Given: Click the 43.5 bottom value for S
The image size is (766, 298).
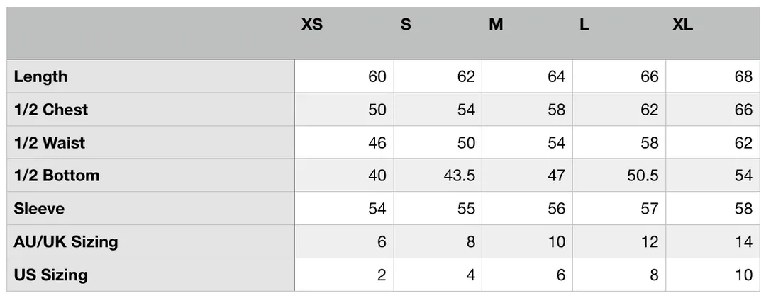Looking at the screenshot, I should pos(459,176).
